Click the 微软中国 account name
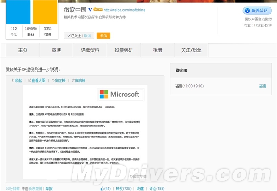277x191 pixels. (75, 10)
